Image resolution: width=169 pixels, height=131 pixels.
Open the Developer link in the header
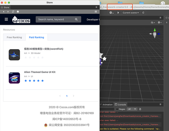pos(93,20)
